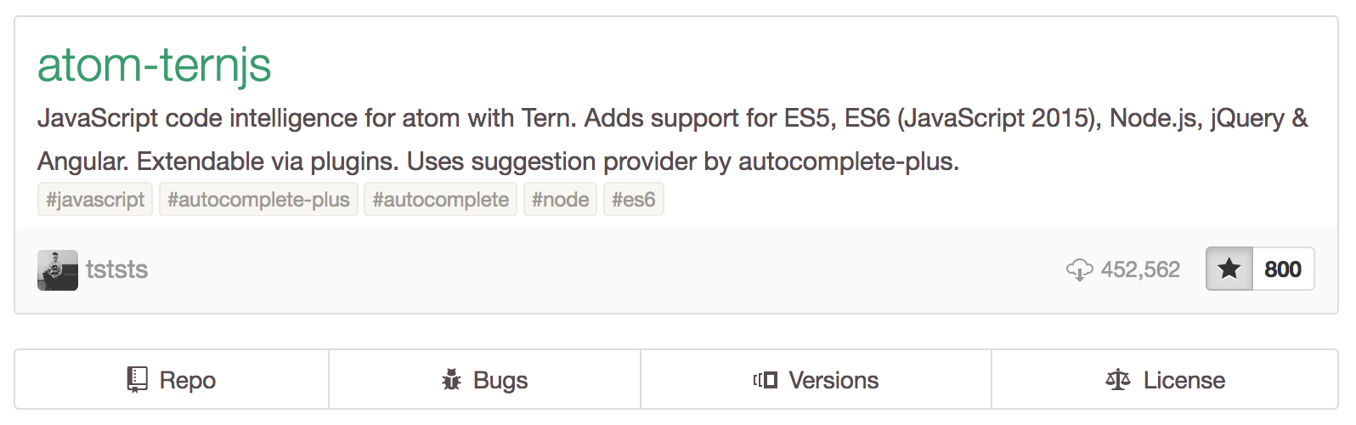Viewport: 1356px width, 425px height.
Task: Click the Repo book icon
Action: [x=137, y=380]
